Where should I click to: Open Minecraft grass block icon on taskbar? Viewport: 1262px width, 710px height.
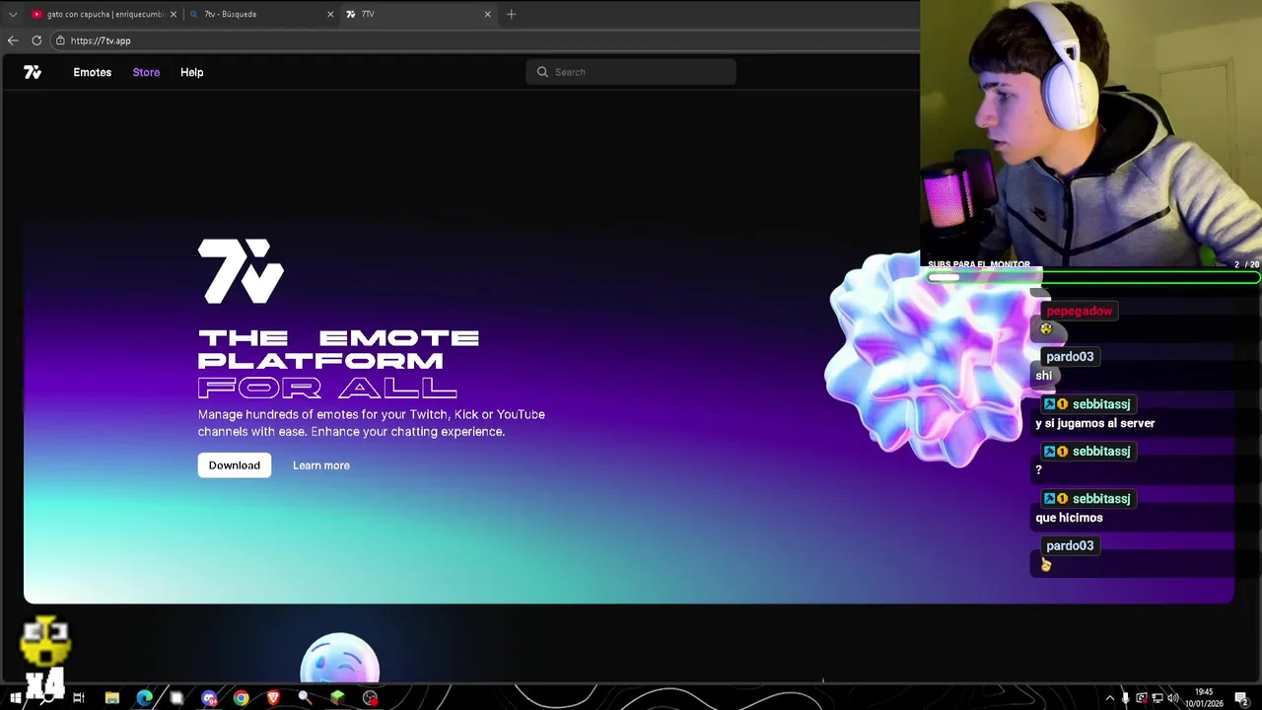pos(337,698)
